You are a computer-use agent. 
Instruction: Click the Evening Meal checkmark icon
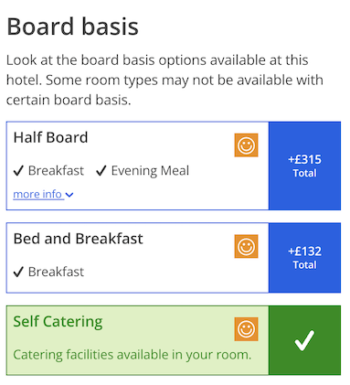point(101,171)
